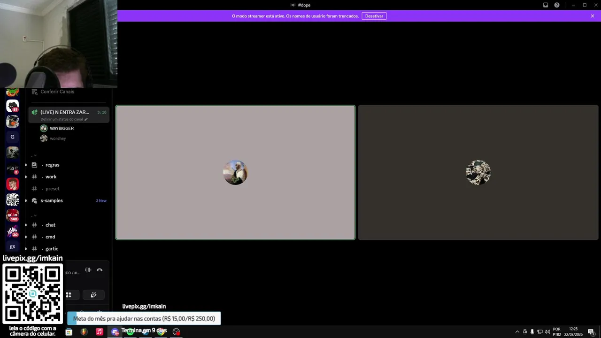Screen dimensions: 601x338
Task: Open the Discord help icon
Action: 557,5
